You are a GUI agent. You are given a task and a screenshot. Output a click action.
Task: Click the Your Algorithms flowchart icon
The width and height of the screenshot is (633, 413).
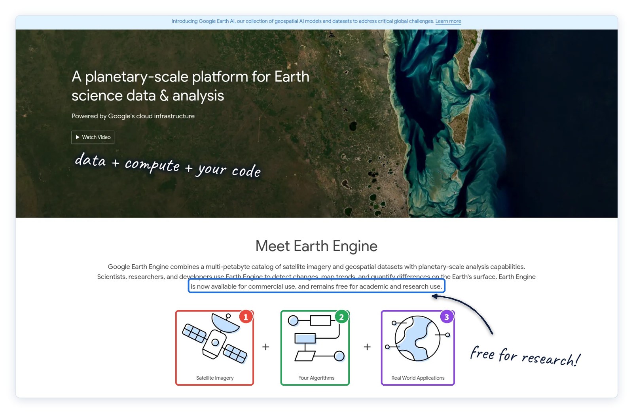pyautogui.click(x=316, y=338)
